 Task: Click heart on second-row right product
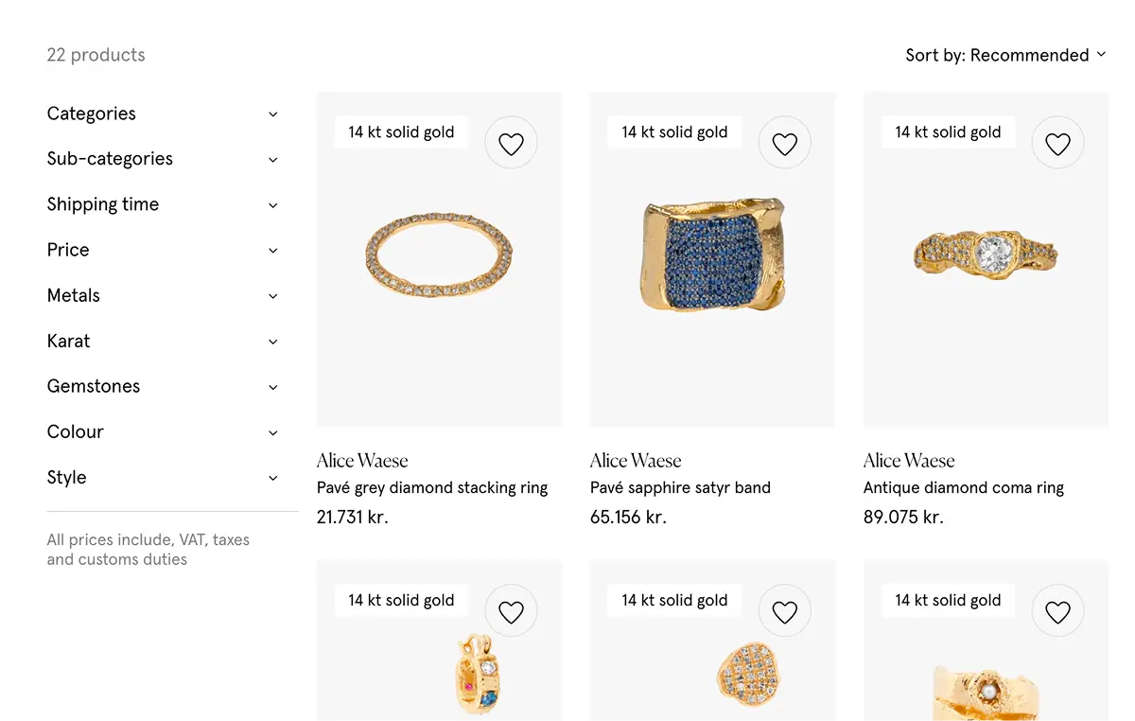pos(1057,611)
